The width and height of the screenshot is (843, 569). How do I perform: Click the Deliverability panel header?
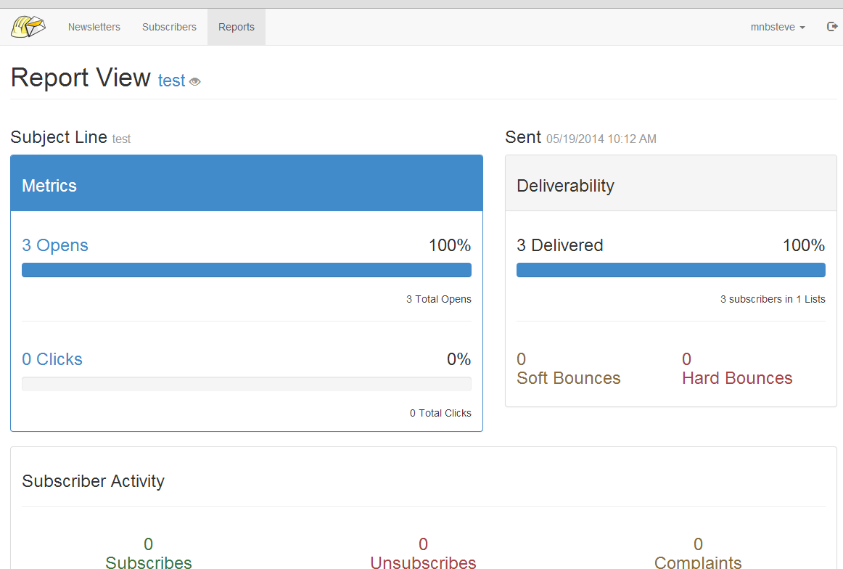pos(670,185)
